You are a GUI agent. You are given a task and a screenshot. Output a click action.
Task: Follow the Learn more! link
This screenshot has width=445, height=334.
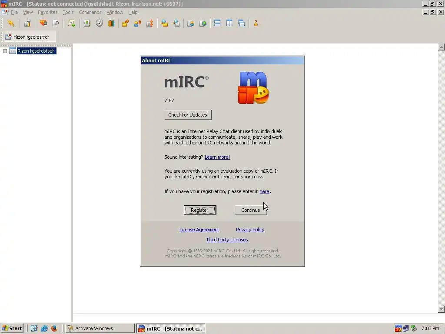point(217,157)
